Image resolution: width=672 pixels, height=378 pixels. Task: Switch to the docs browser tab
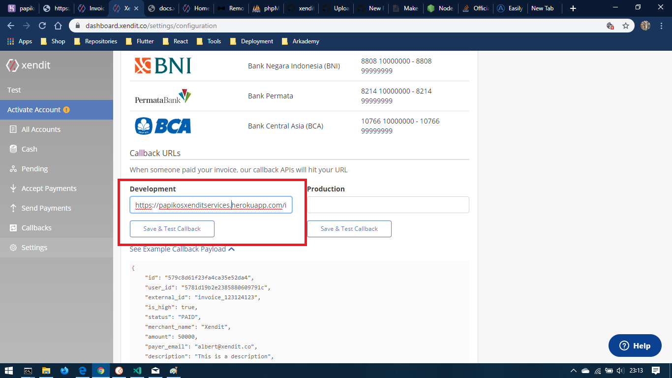coord(161,8)
